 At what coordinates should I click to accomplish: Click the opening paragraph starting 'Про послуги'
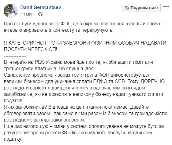pyautogui.click(x=84, y=27)
